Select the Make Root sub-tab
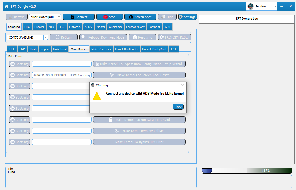296x190 pixels. click(60, 49)
